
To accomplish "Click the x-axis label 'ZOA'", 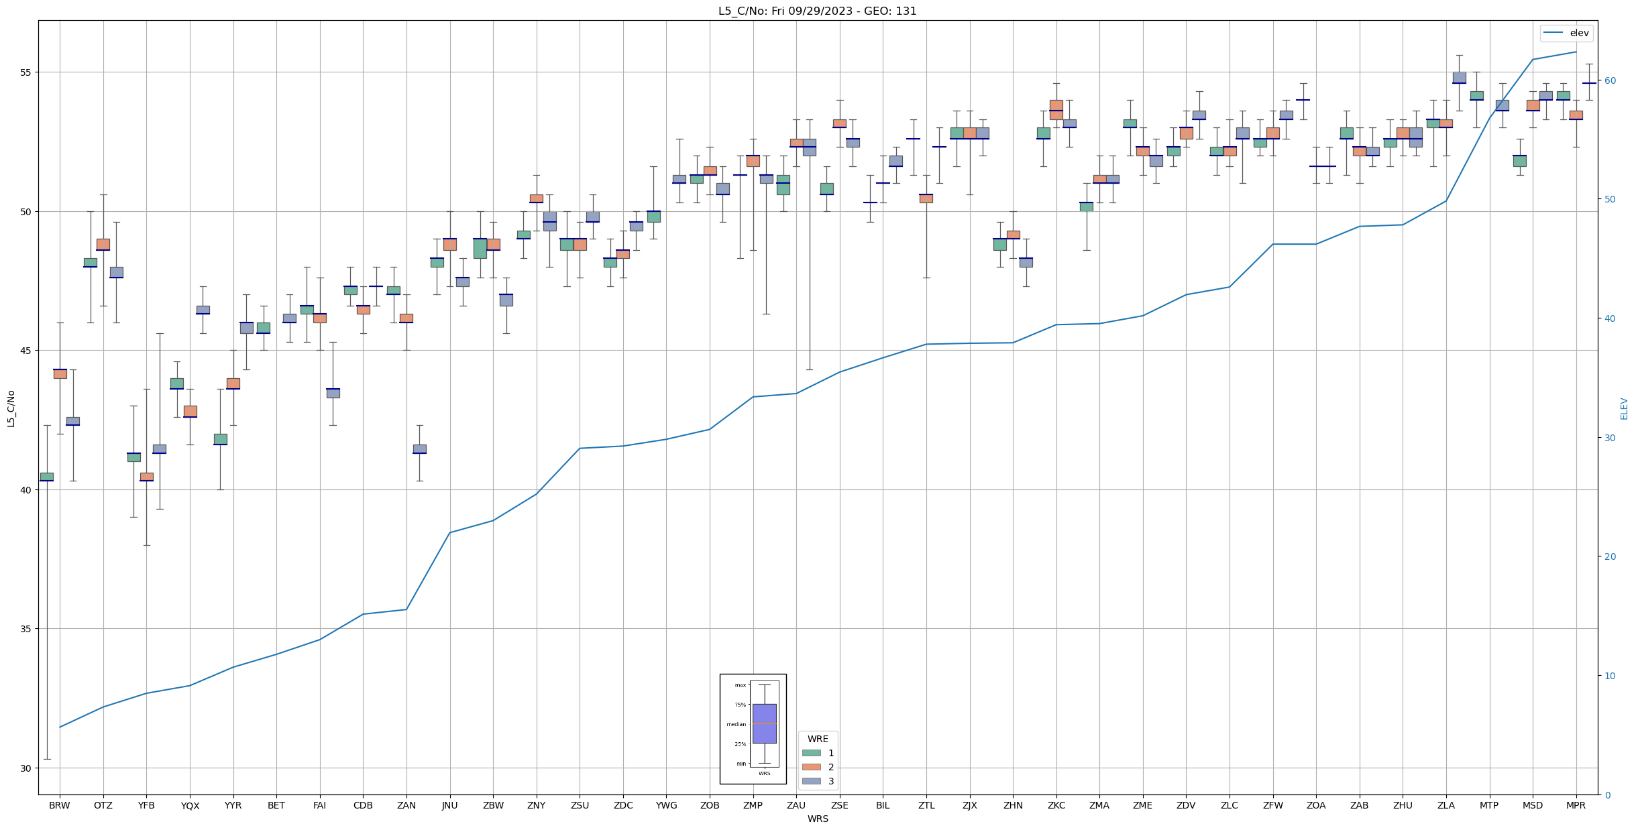I will (1316, 805).
